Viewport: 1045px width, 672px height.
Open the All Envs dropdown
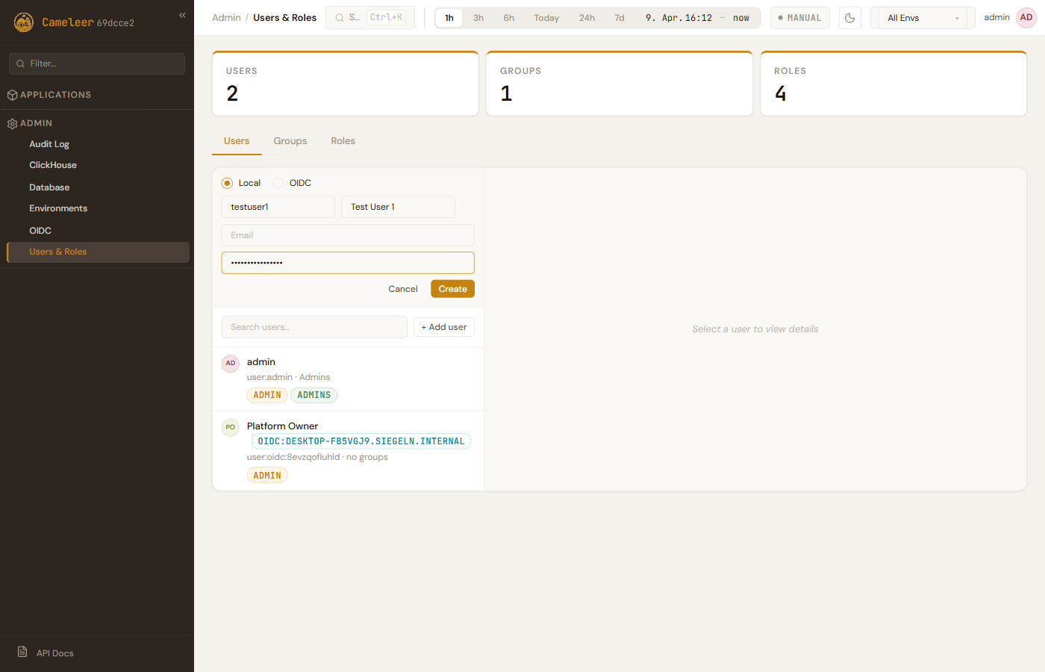coord(922,18)
